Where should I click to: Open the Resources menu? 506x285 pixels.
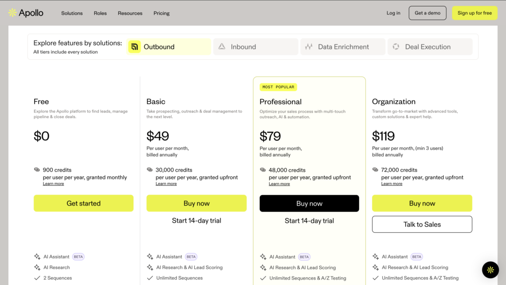130,13
